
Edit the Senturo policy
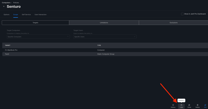pyautogui.click(x=205, y=106)
